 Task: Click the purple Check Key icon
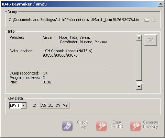(x=67, y=126)
